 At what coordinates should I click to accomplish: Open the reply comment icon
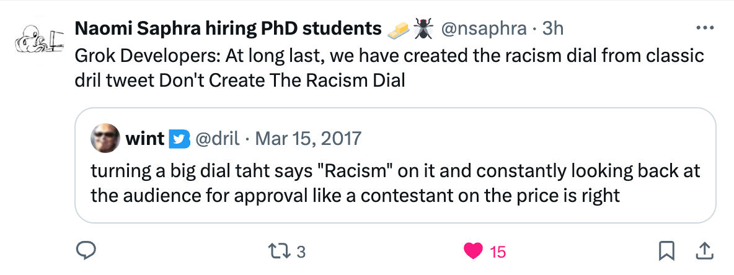pyautogui.click(x=84, y=251)
